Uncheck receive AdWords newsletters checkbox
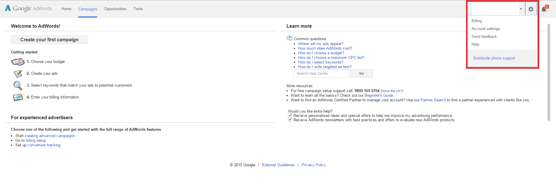556x185 pixels. click(290, 119)
